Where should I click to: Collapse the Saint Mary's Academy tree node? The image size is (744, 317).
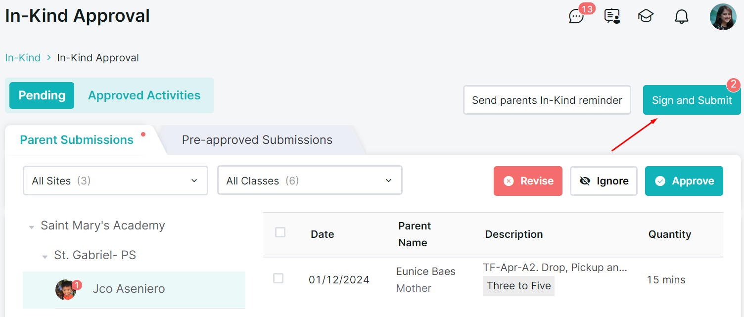[x=32, y=227]
